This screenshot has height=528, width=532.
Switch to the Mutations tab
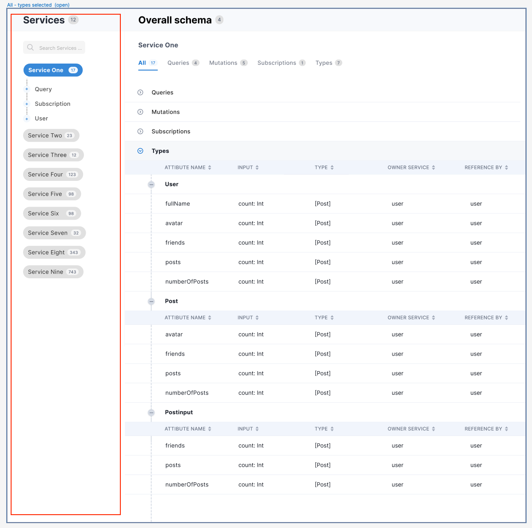(223, 63)
